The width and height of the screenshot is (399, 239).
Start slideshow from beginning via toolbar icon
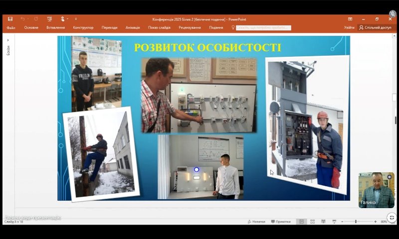pyautogui.click(x=49, y=19)
